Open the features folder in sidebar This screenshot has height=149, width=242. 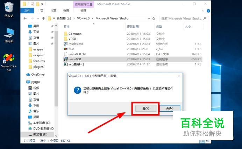pyautogui.click(x=37, y=61)
